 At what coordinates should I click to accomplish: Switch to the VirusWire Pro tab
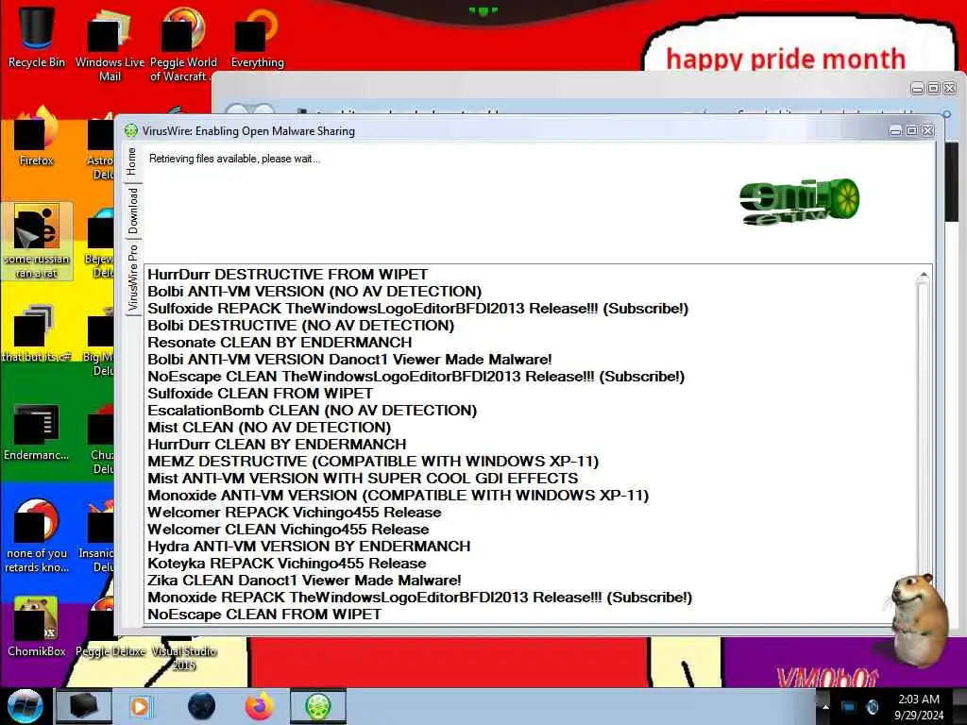(133, 278)
